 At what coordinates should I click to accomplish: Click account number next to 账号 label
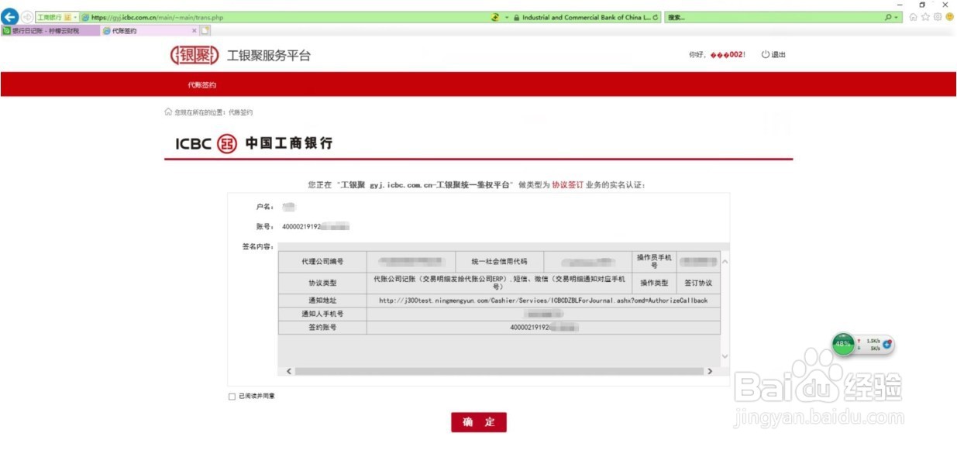(x=316, y=226)
